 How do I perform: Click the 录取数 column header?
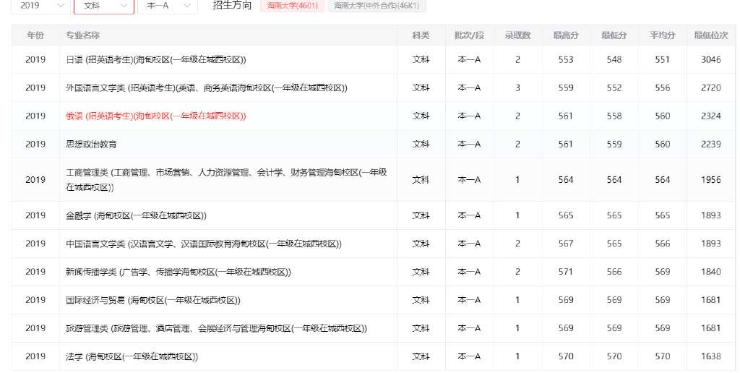pos(517,35)
